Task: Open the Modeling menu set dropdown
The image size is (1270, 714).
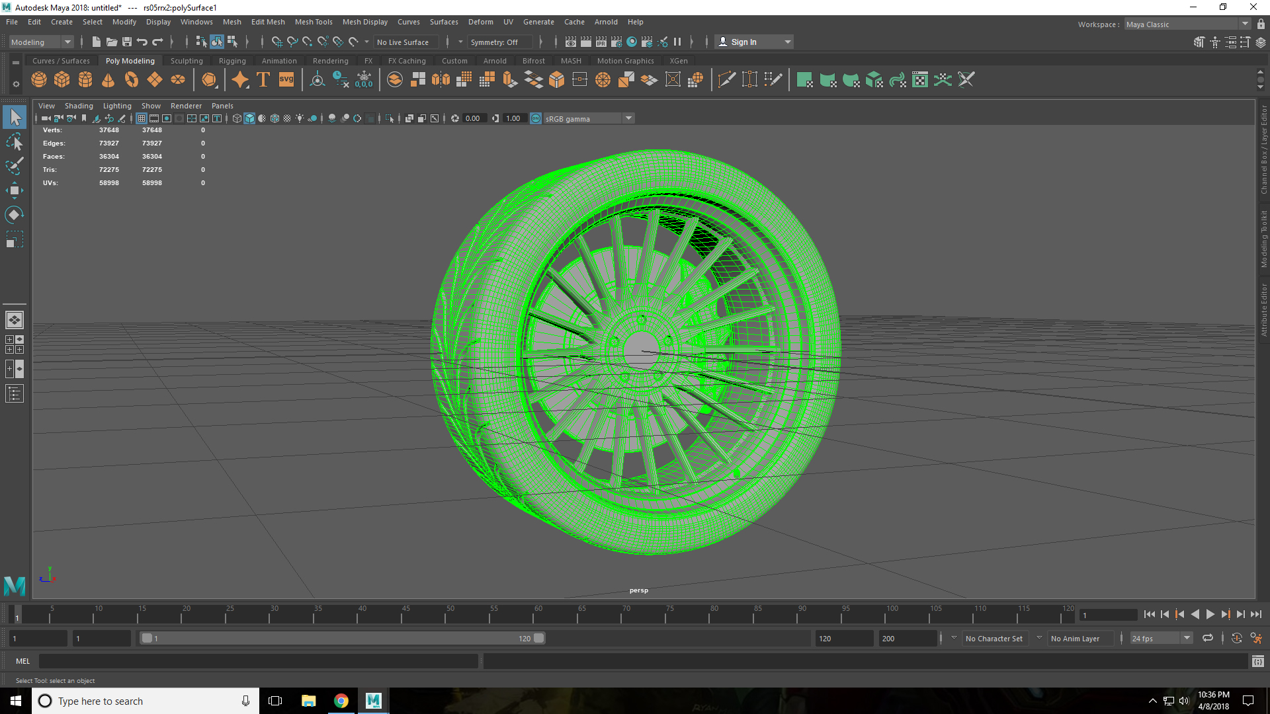Action: pyautogui.click(x=41, y=42)
